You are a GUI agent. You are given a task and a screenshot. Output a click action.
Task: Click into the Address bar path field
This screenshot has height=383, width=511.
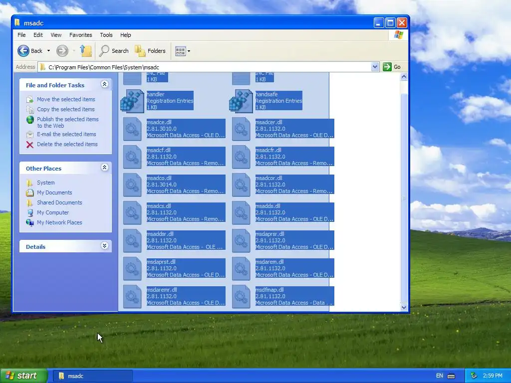point(209,67)
